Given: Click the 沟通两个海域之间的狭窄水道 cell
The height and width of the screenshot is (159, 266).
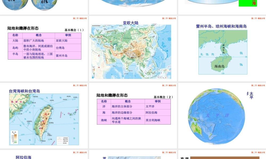Looking at the screenshot, I should coord(128,120).
